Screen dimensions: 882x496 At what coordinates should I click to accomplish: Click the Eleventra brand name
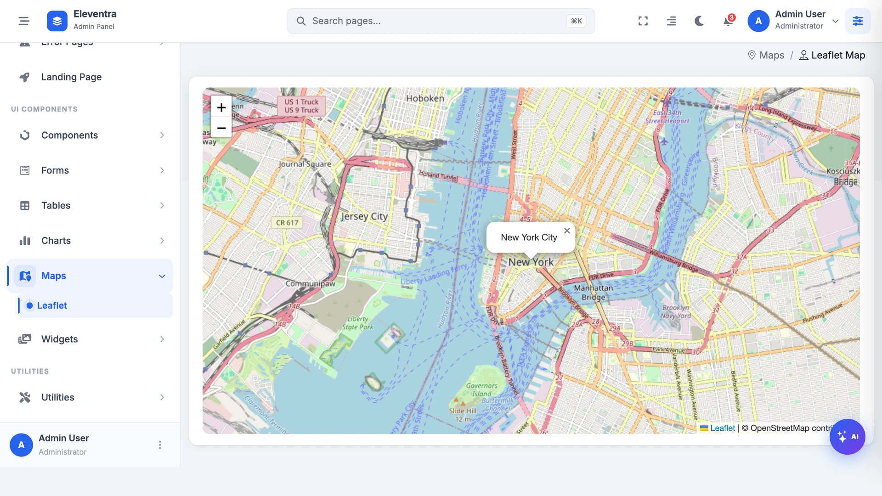click(x=95, y=14)
